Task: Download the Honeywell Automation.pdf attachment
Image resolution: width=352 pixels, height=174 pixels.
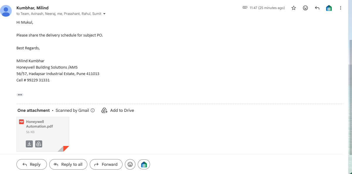Action: click(29, 144)
